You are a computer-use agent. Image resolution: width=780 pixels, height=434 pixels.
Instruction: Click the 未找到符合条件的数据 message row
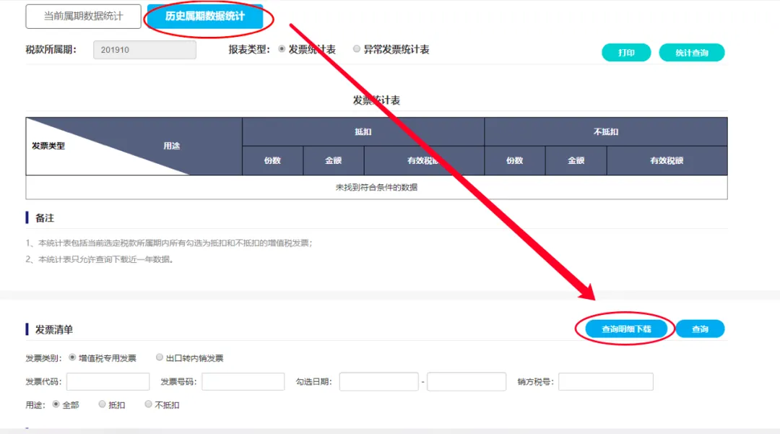pos(376,188)
